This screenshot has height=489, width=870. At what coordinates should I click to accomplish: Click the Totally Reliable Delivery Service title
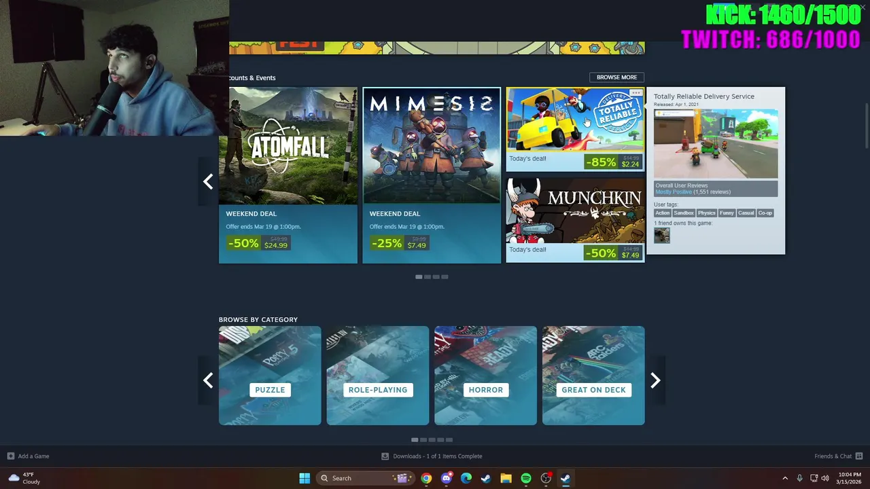pyautogui.click(x=704, y=96)
